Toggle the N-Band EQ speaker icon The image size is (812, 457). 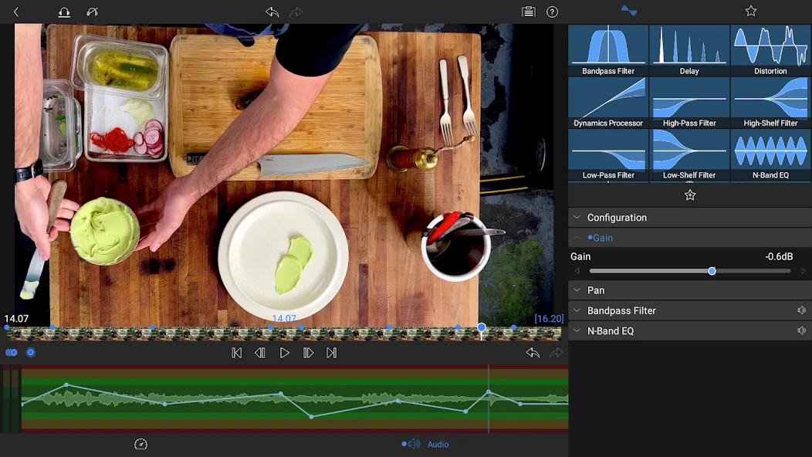pyautogui.click(x=800, y=330)
